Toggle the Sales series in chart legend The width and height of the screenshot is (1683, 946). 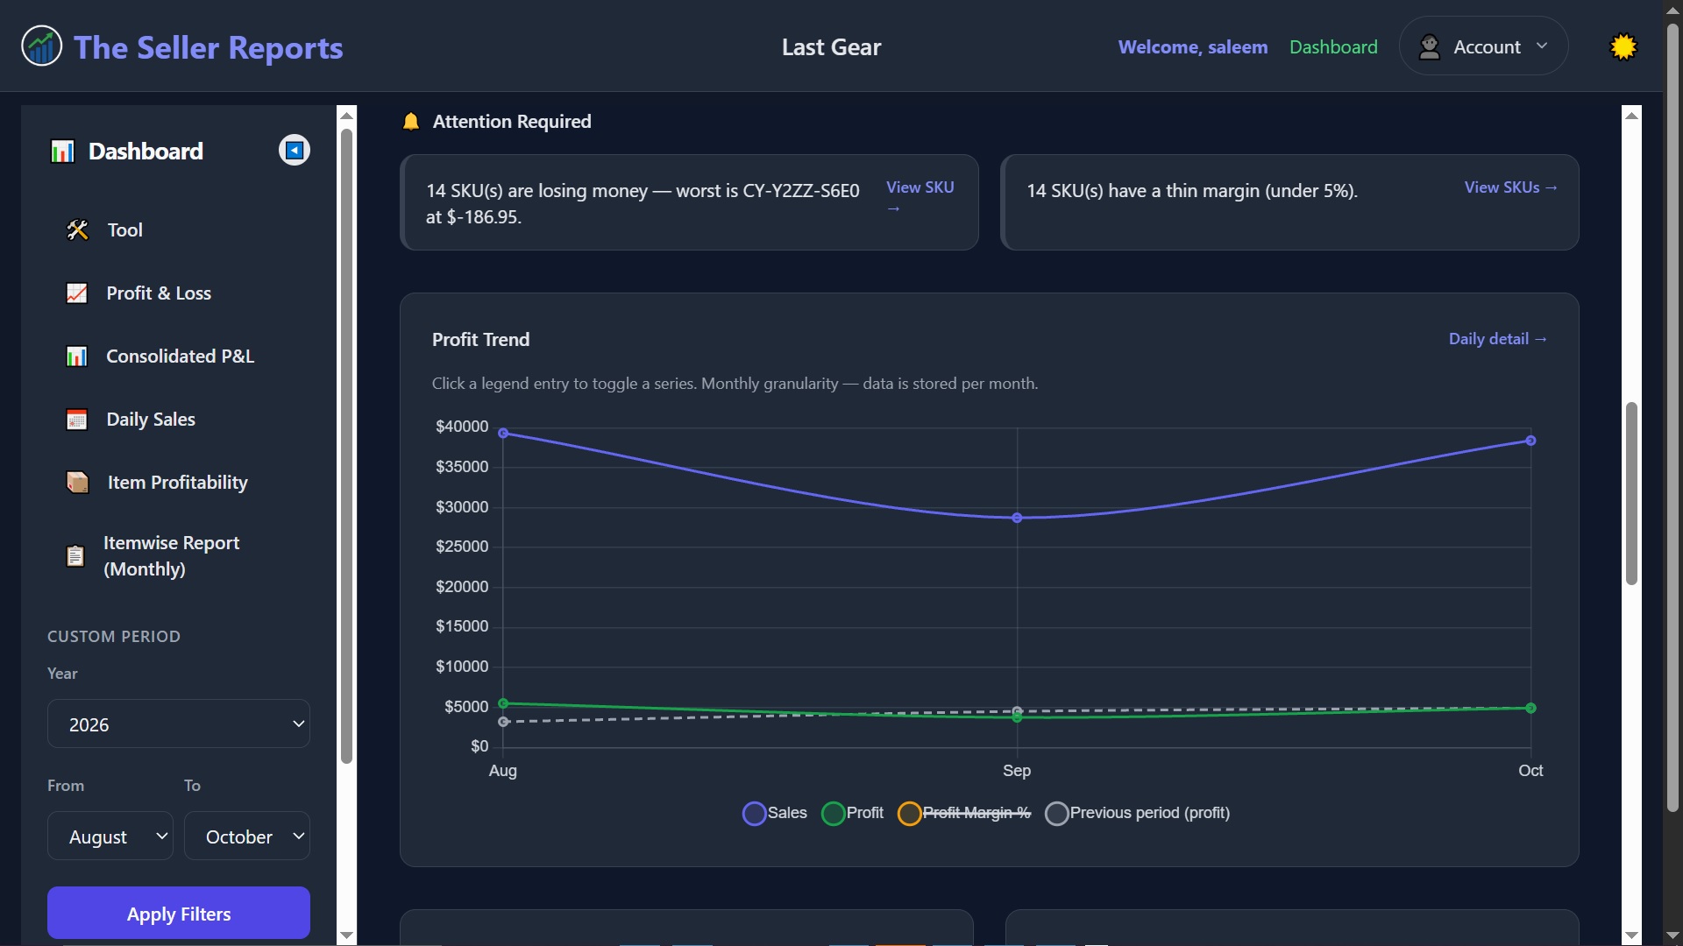tap(774, 814)
